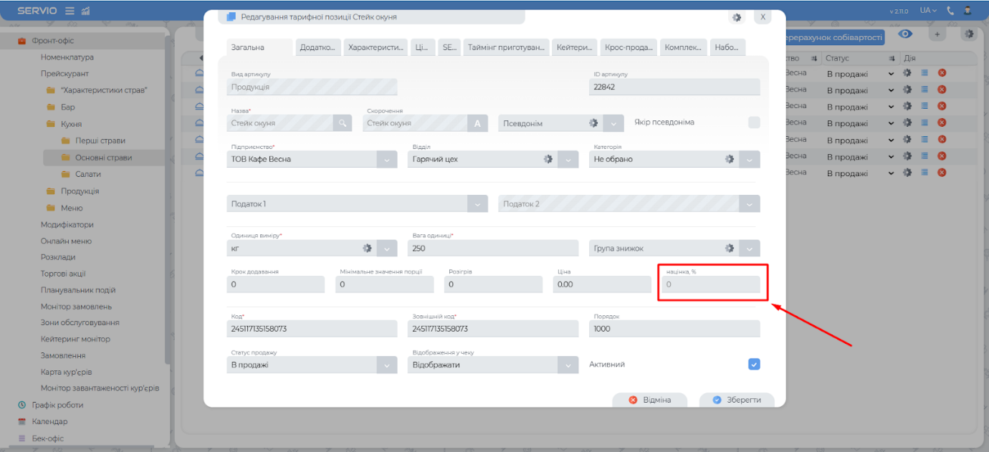989x452 pixels.
Task: Click the 'A' icon beside Скорочення field
Action: pos(478,123)
